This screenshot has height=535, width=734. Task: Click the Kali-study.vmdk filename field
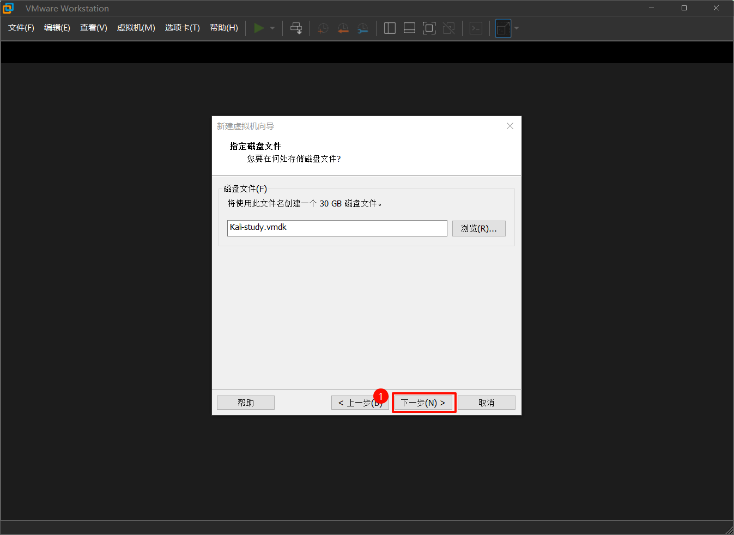337,228
